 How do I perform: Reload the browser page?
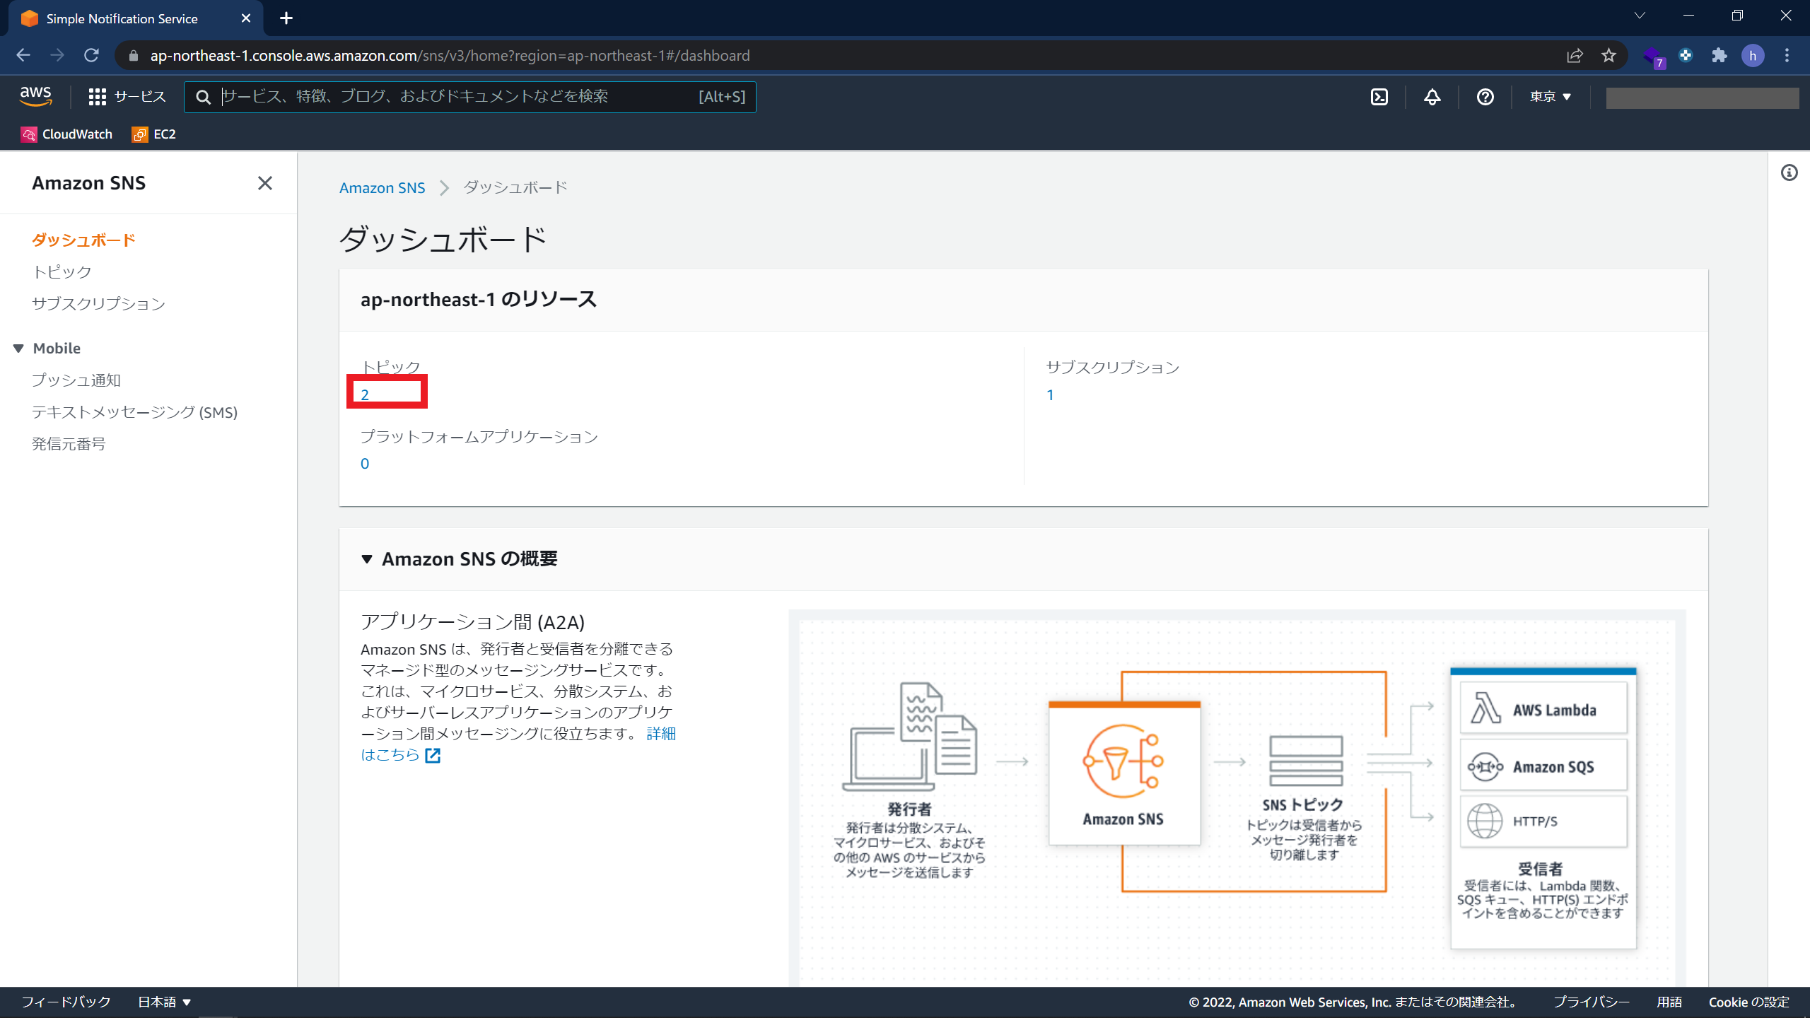coord(91,55)
